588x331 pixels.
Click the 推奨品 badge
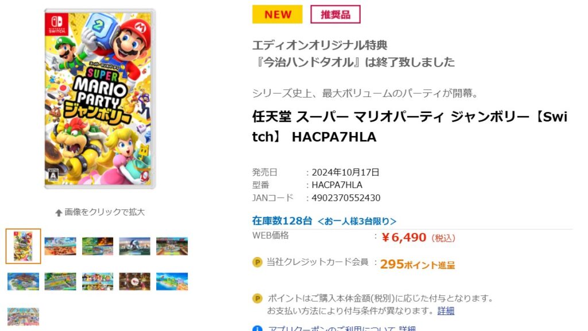click(335, 14)
